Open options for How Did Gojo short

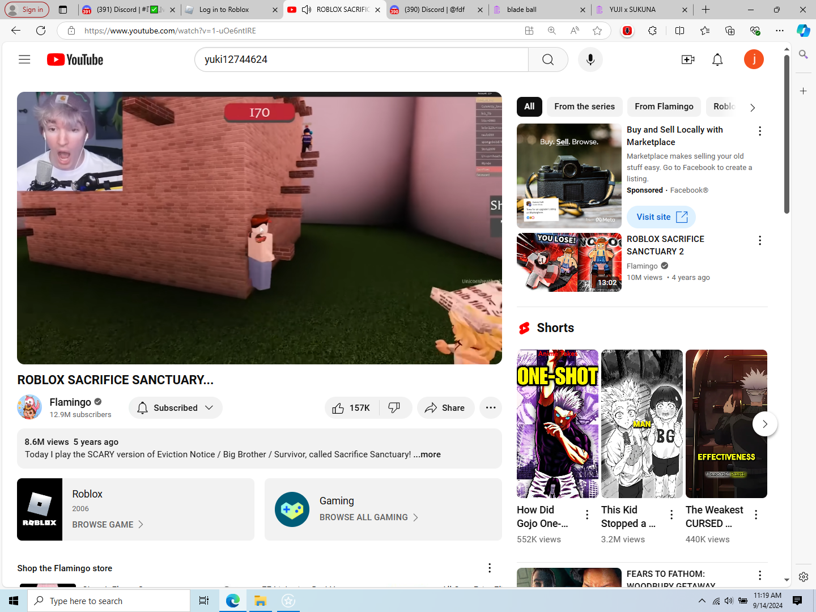587,515
